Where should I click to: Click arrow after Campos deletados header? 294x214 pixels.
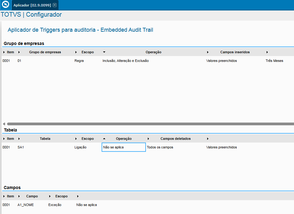coord(208,139)
